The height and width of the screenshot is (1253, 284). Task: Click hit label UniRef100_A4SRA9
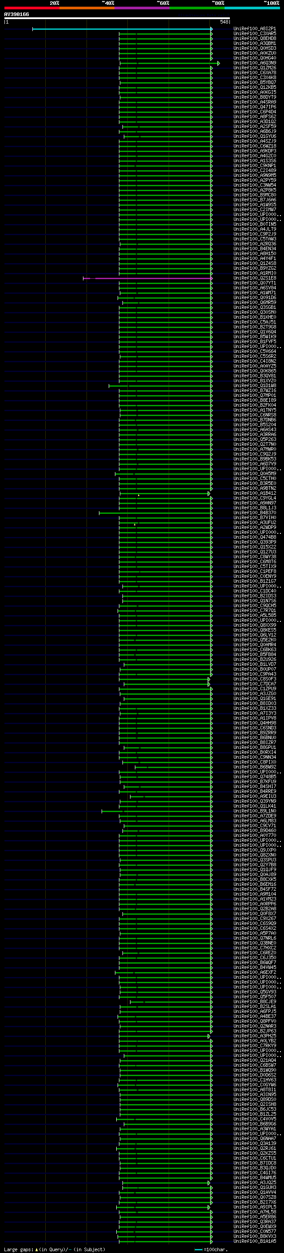click(x=254, y=102)
